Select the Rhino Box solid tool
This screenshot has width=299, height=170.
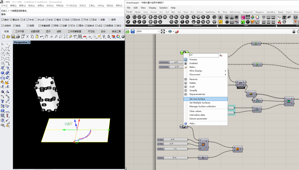pyautogui.click(x=2, y=73)
